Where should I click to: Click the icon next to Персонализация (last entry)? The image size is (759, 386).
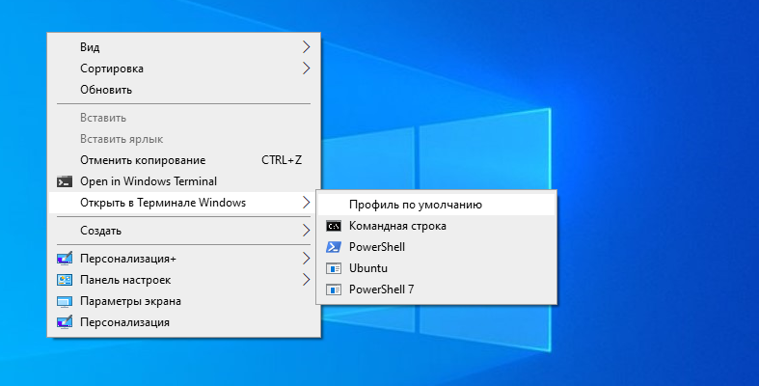tap(65, 322)
